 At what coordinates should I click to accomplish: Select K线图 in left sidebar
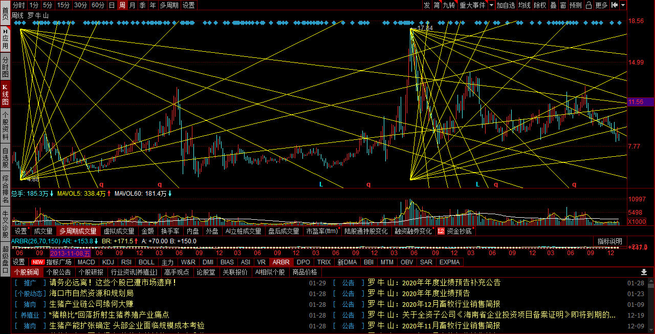click(5, 95)
